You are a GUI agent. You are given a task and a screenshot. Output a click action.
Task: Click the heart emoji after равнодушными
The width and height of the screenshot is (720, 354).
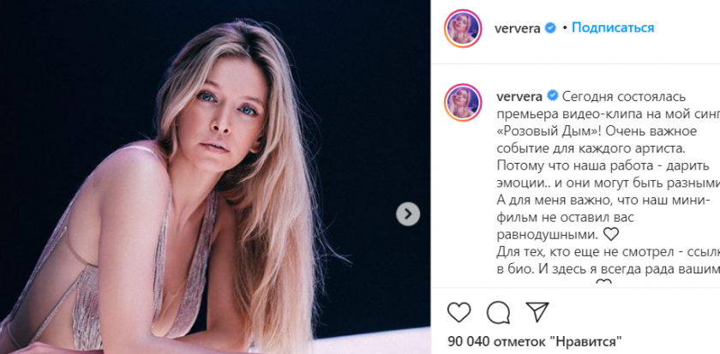coord(610,235)
